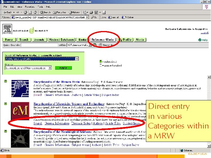Click the scrollbar up arrow of the list
Image resolution: width=211 pixels, height=158 pixels.
click(209, 77)
